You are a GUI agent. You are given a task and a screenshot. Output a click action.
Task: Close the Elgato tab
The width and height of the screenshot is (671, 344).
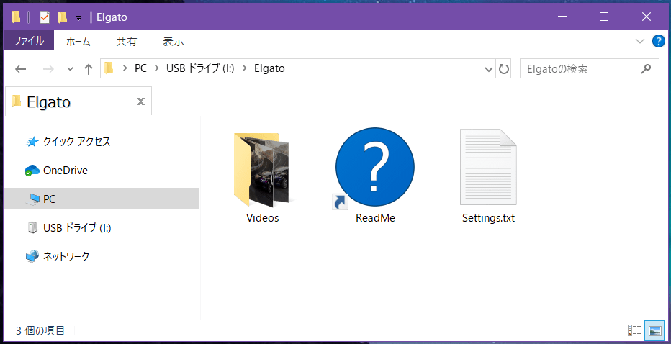[x=140, y=101]
